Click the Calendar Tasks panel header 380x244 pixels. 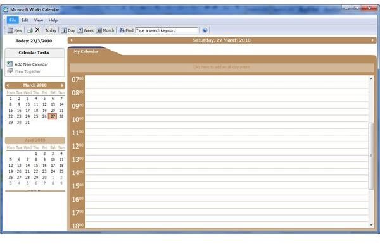tap(35, 52)
